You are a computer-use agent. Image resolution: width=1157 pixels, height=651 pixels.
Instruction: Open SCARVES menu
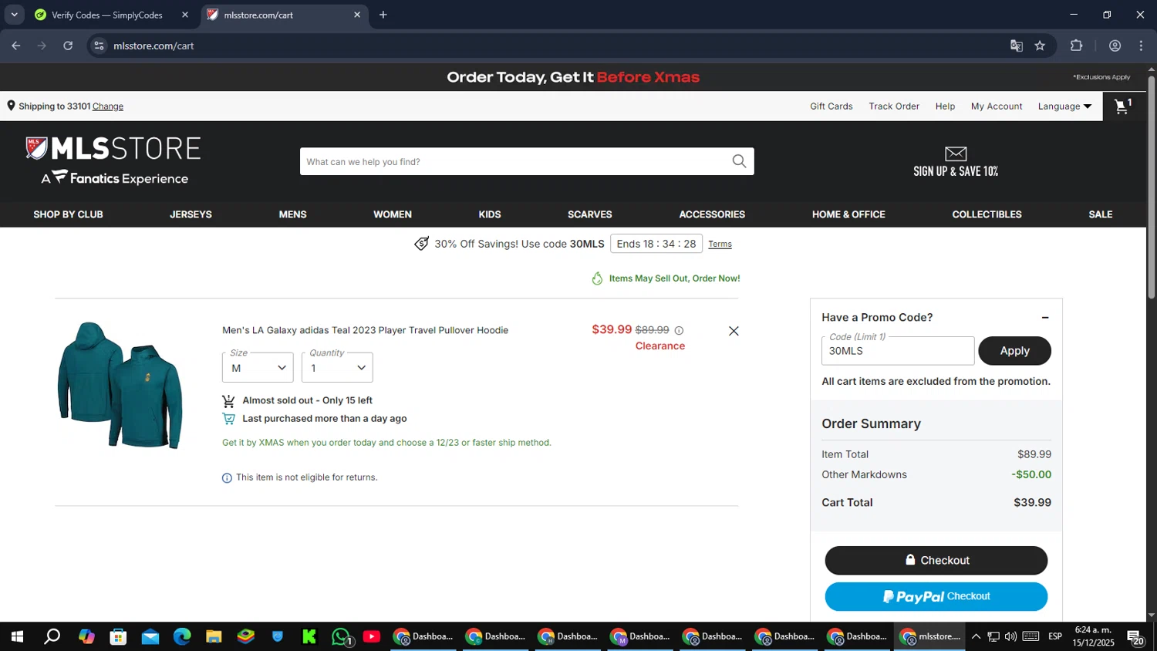click(590, 214)
